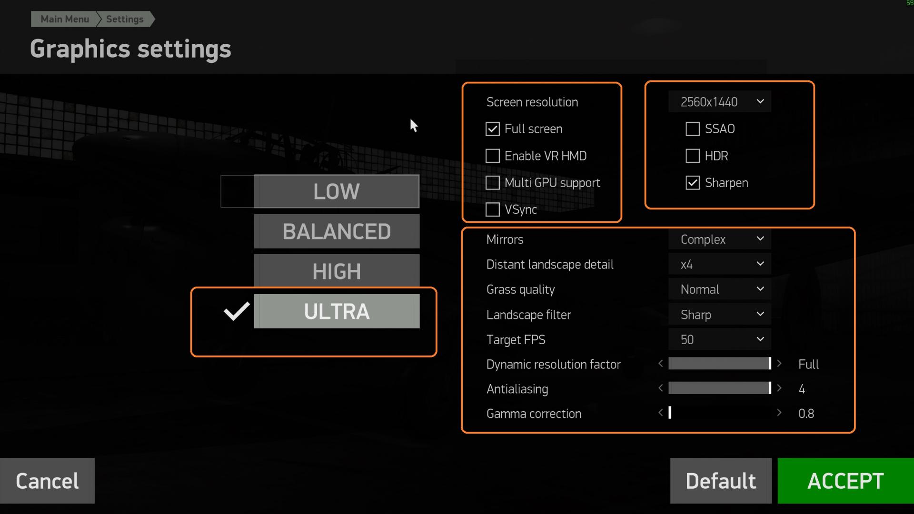Viewport: 914px width, 514px height.
Task: Choose the BALANCED graphics preset
Action: click(x=337, y=231)
